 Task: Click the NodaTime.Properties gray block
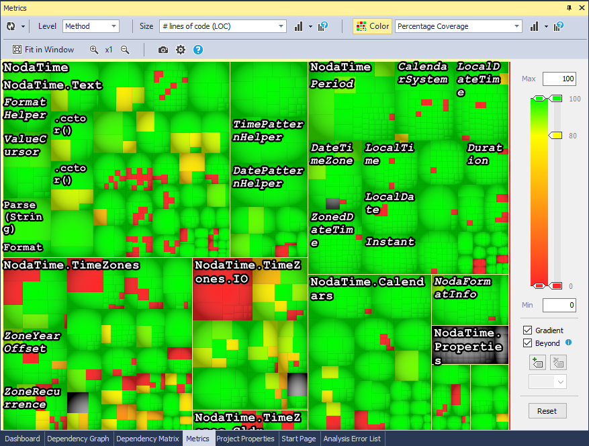click(x=470, y=345)
